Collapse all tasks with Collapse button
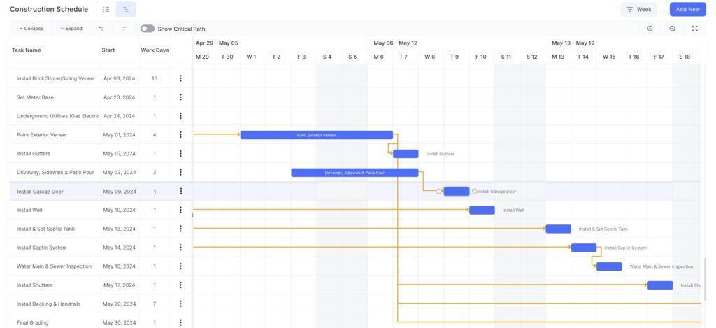 click(x=31, y=29)
